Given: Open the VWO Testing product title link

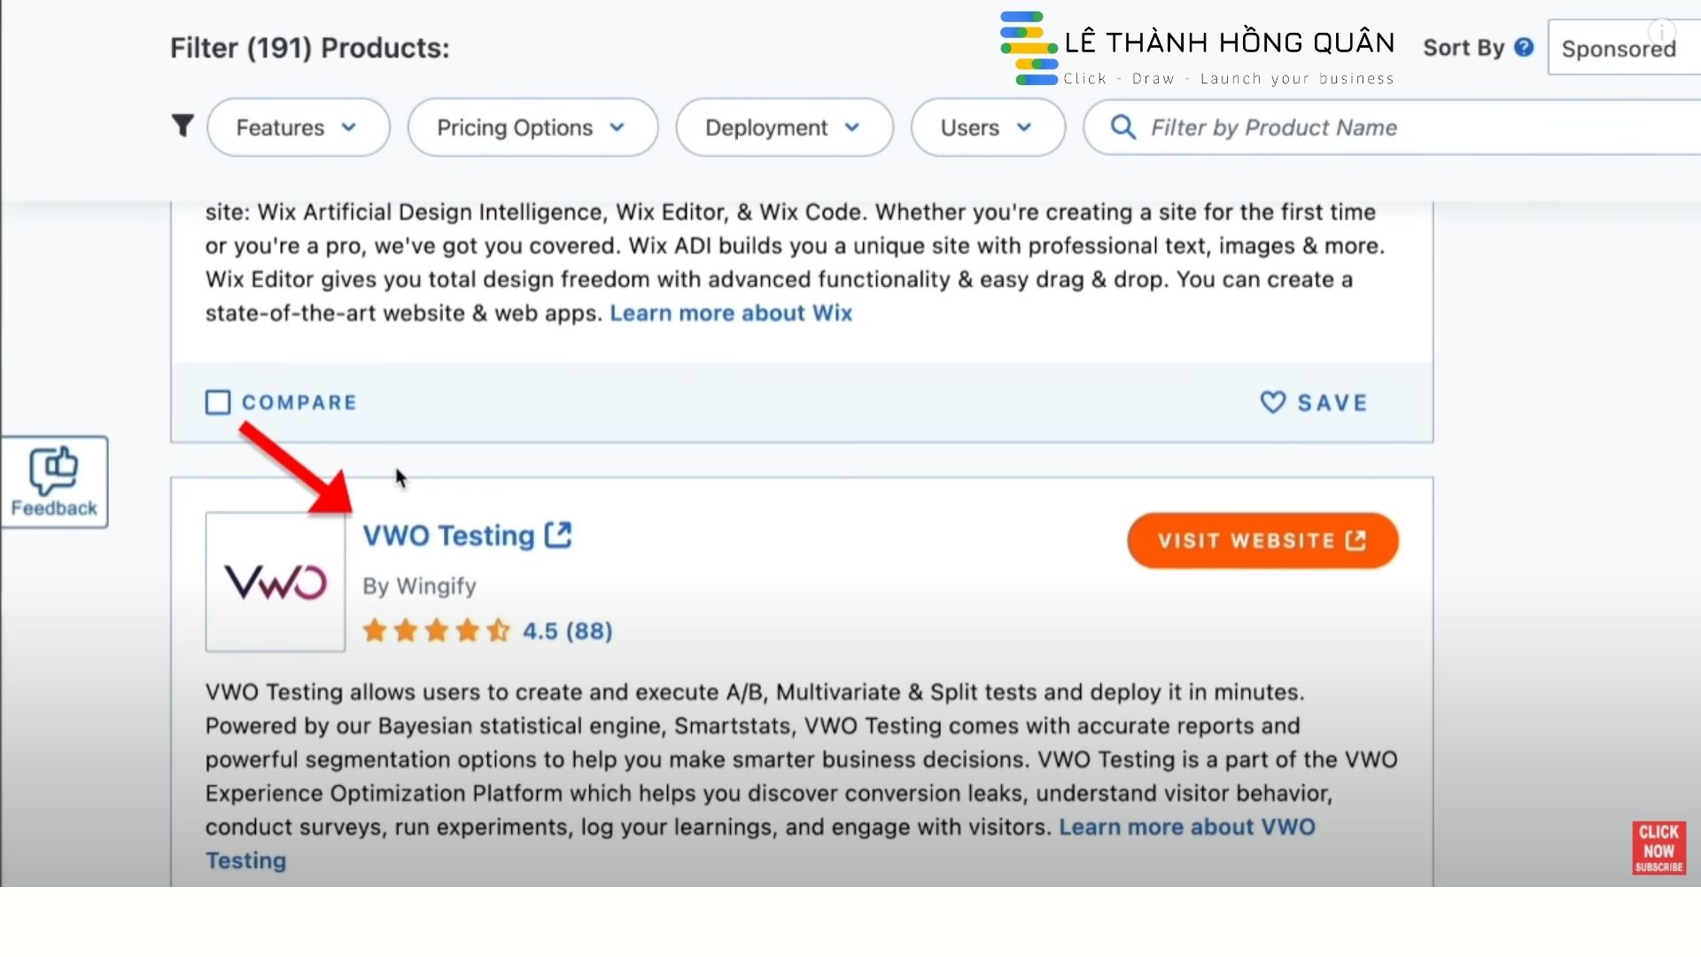Looking at the screenshot, I should [x=448, y=536].
